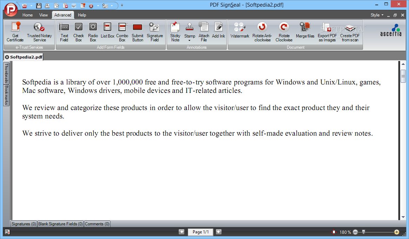Viewport: 409px width, 239px height.
Task: Minimize the inner document window
Action: point(388,15)
